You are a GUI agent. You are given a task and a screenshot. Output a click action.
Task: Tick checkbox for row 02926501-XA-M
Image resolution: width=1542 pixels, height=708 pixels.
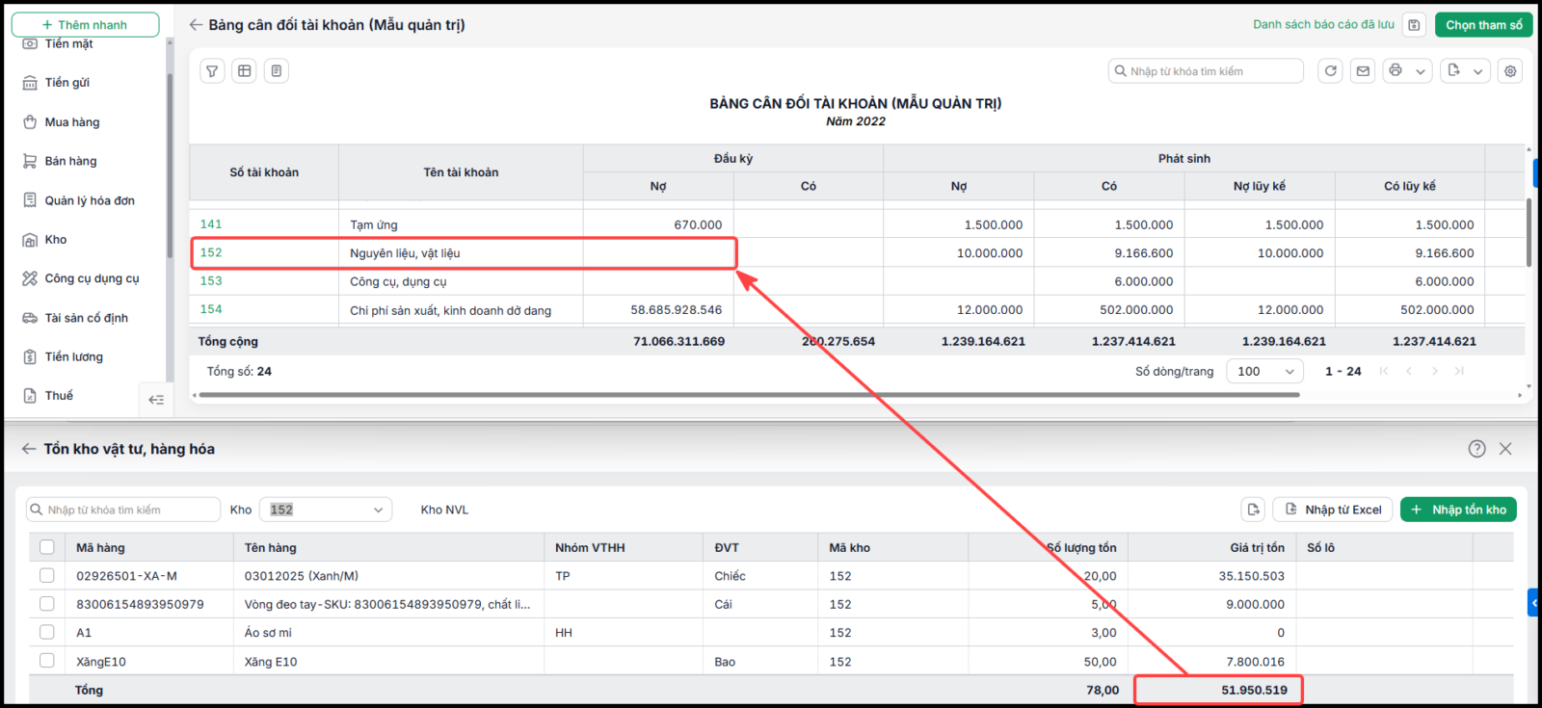click(46, 575)
